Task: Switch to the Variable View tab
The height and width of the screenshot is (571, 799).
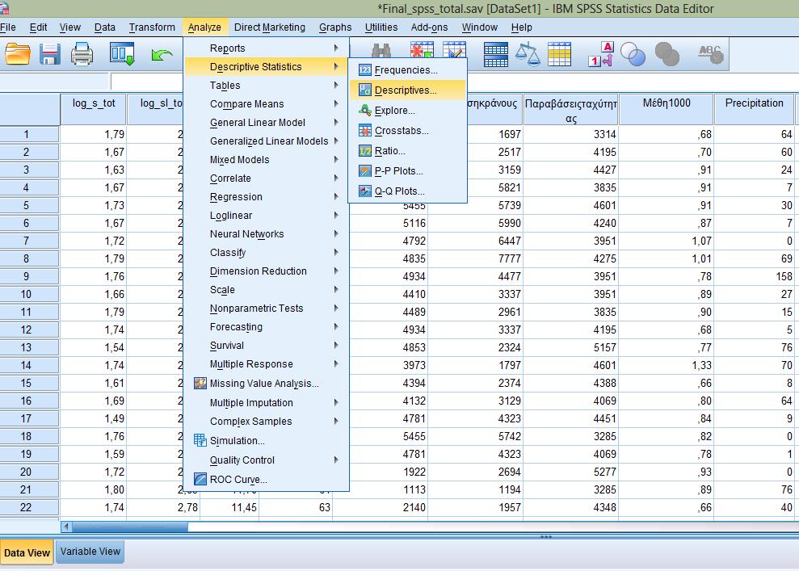Action: coord(90,552)
